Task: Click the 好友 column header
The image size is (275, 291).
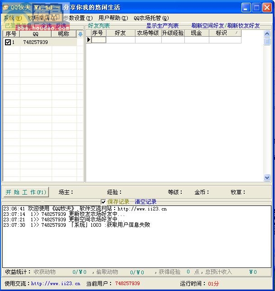Action: click(121, 33)
